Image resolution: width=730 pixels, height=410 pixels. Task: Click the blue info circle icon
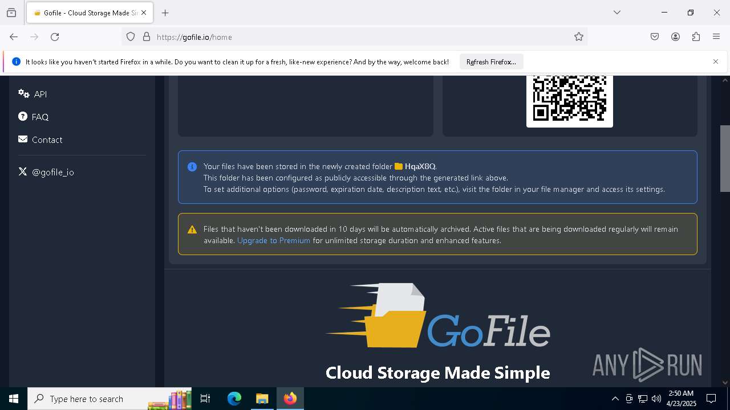click(192, 167)
